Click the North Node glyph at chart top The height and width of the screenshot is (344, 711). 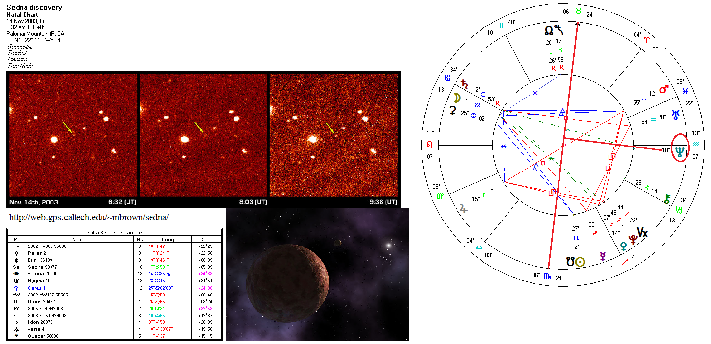click(548, 30)
